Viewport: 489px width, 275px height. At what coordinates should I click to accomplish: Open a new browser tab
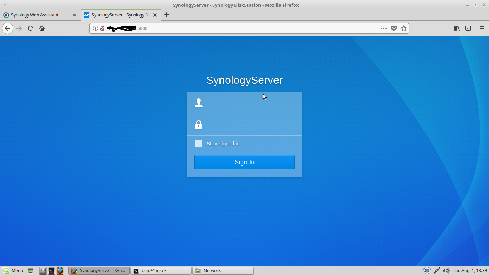167,15
